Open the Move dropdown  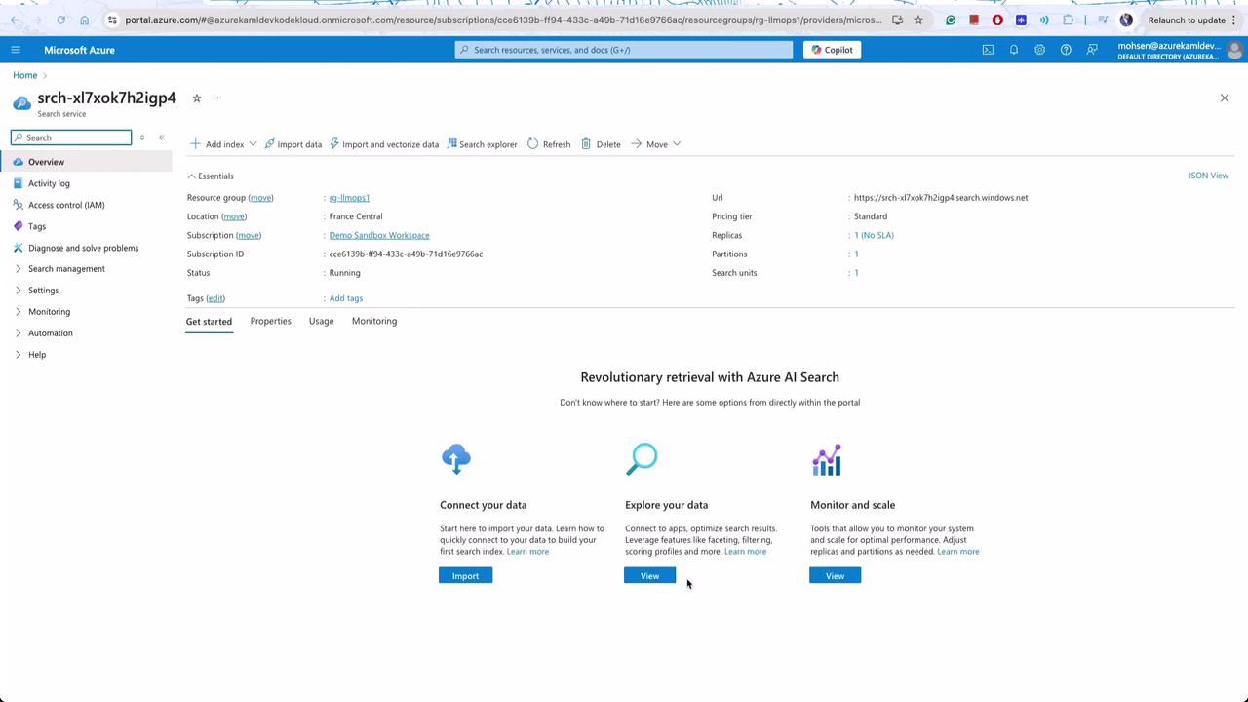point(655,144)
